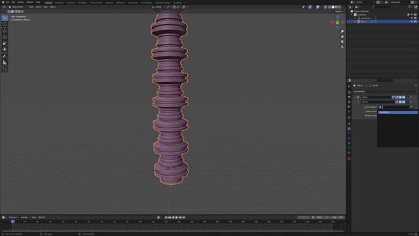
Task: Toggle viewport visibility of the curve path object in outliner
Action: coord(412,18)
